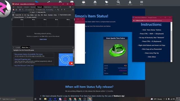Image resolution: width=180 pixels, height=101 pixels.
Task: Click the Rolimon's logo
Action: coord(5,9)
